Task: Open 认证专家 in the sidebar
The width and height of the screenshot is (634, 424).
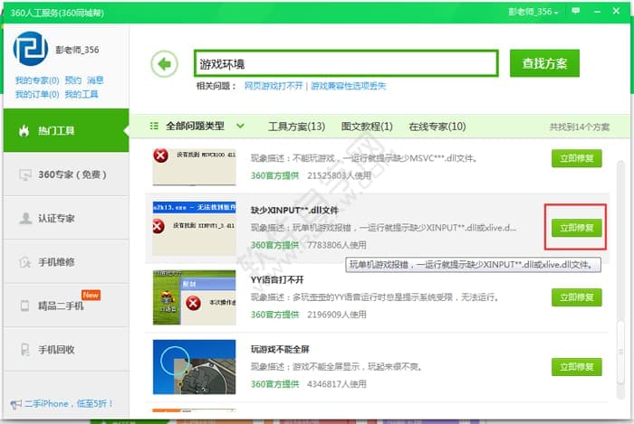Action: click(x=64, y=218)
